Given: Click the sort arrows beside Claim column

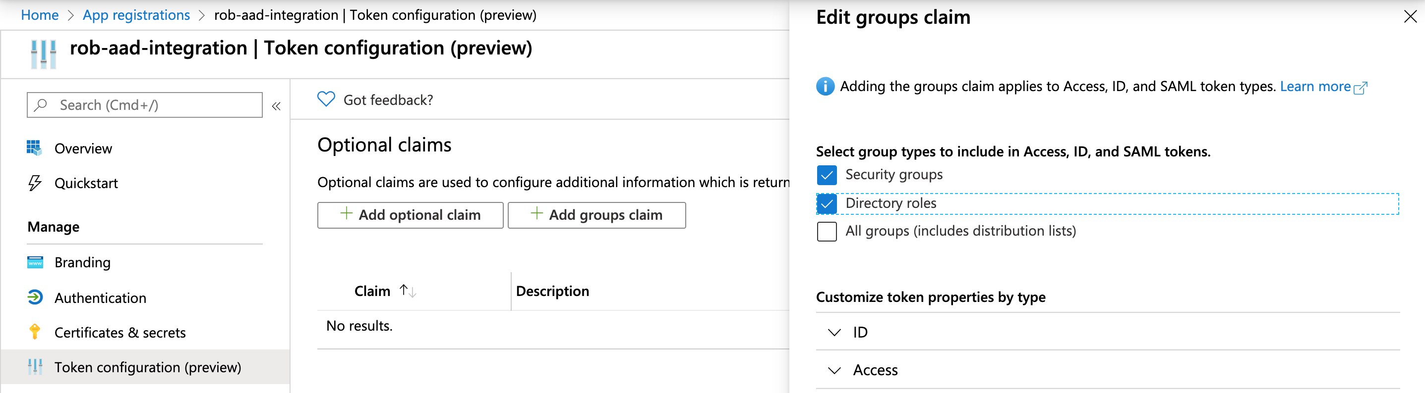Looking at the screenshot, I should pyautogui.click(x=408, y=291).
